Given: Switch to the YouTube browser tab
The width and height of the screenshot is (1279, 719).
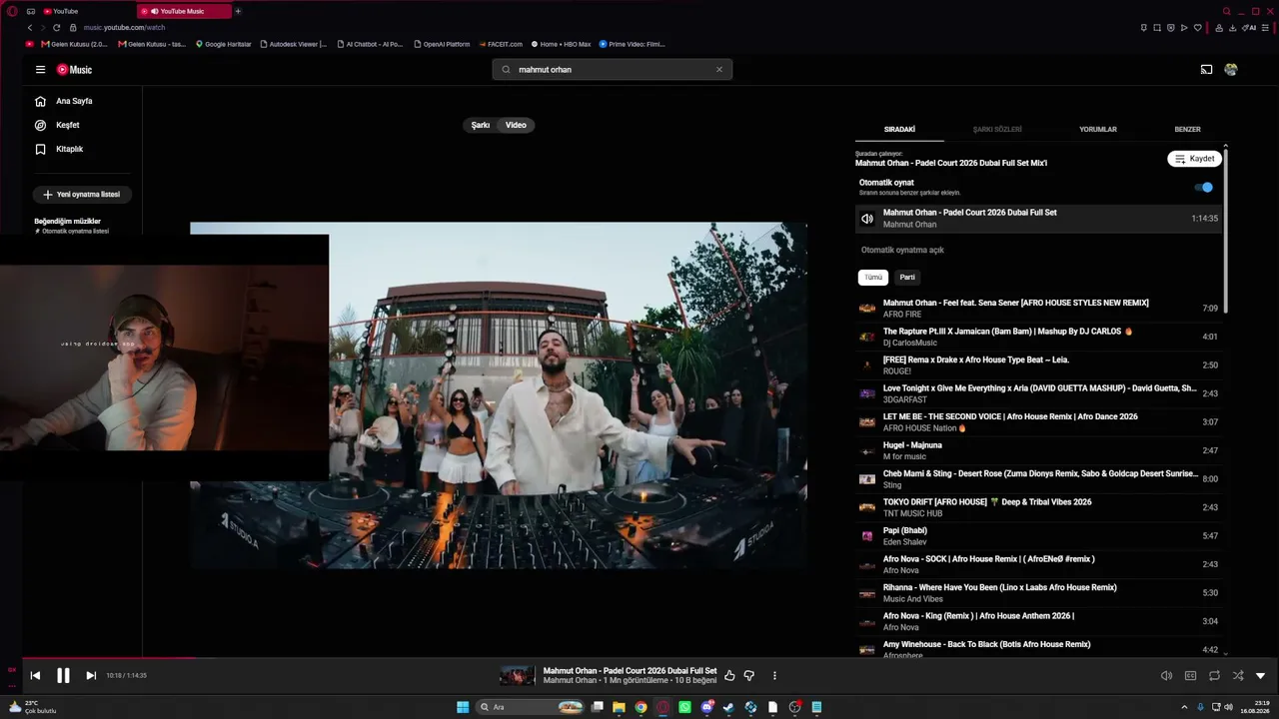Looking at the screenshot, I should point(88,11).
